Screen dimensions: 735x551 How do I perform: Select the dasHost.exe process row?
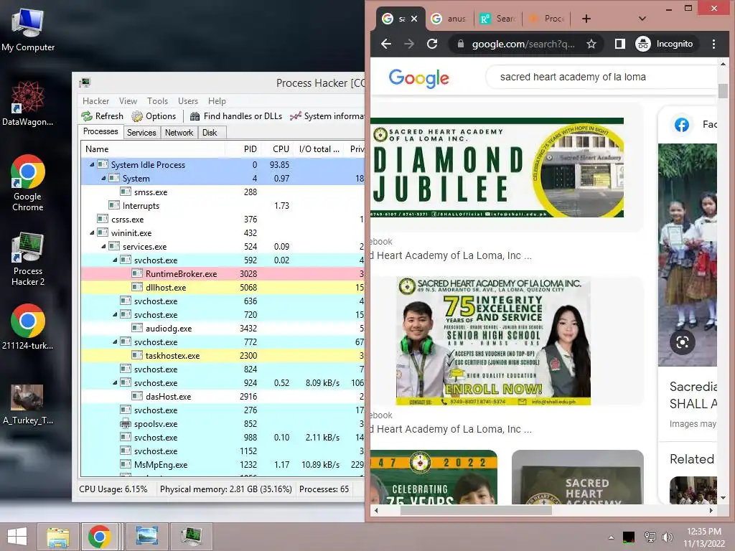[x=223, y=396]
